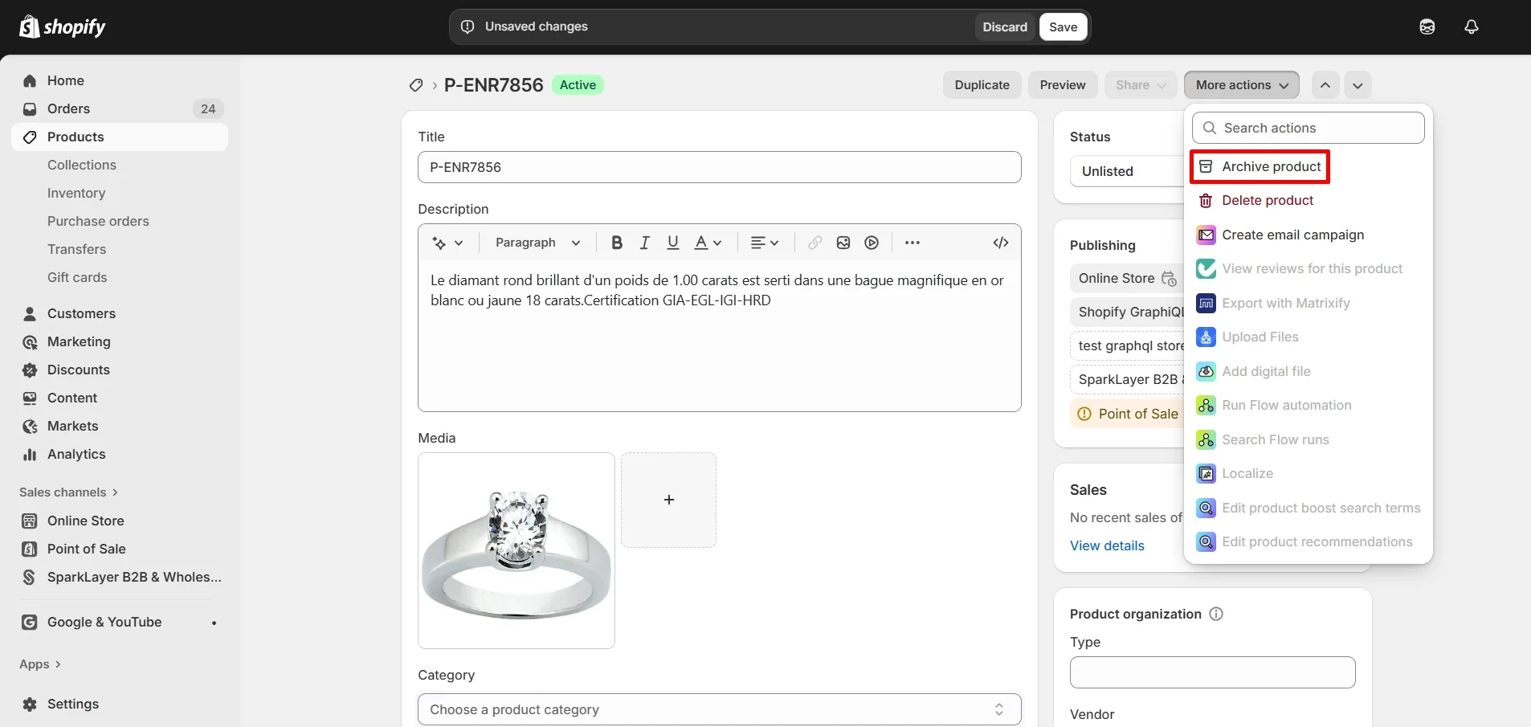Open the Paragraph style dropdown
Image resolution: width=1531 pixels, height=727 pixels.
coord(535,243)
